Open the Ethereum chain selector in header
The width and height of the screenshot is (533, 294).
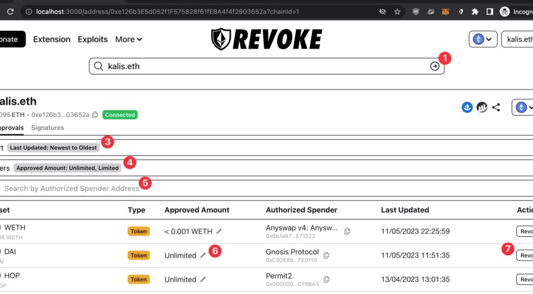coord(483,39)
